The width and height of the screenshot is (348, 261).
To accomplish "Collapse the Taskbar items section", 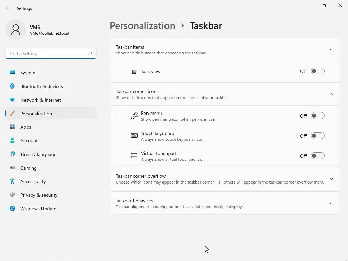I will tap(331, 50).
